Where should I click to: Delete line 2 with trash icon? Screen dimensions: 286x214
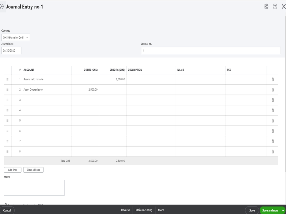pos(273,89)
